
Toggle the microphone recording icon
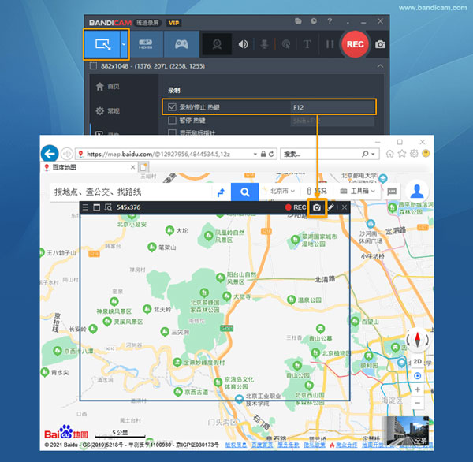coord(264,44)
